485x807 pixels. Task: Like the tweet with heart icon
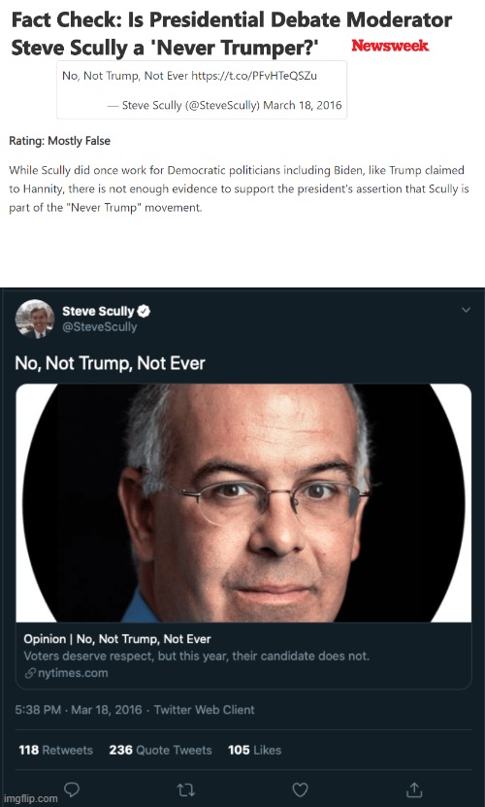pyautogui.click(x=300, y=790)
